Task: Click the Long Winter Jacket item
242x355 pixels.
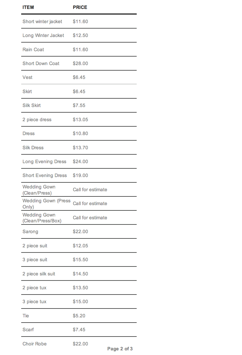Action: point(43,35)
